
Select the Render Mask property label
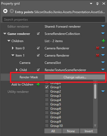coord(29,77)
